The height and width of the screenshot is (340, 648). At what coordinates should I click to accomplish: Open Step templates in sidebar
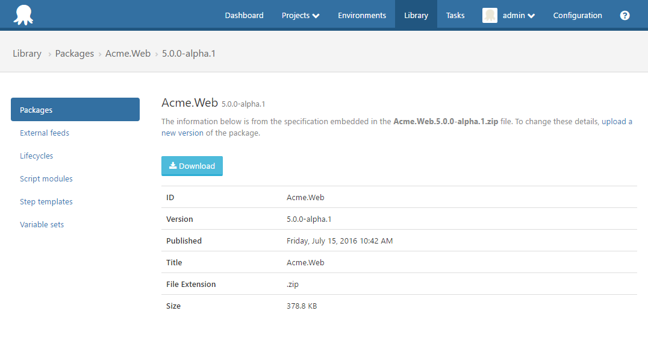coord(46,202)
